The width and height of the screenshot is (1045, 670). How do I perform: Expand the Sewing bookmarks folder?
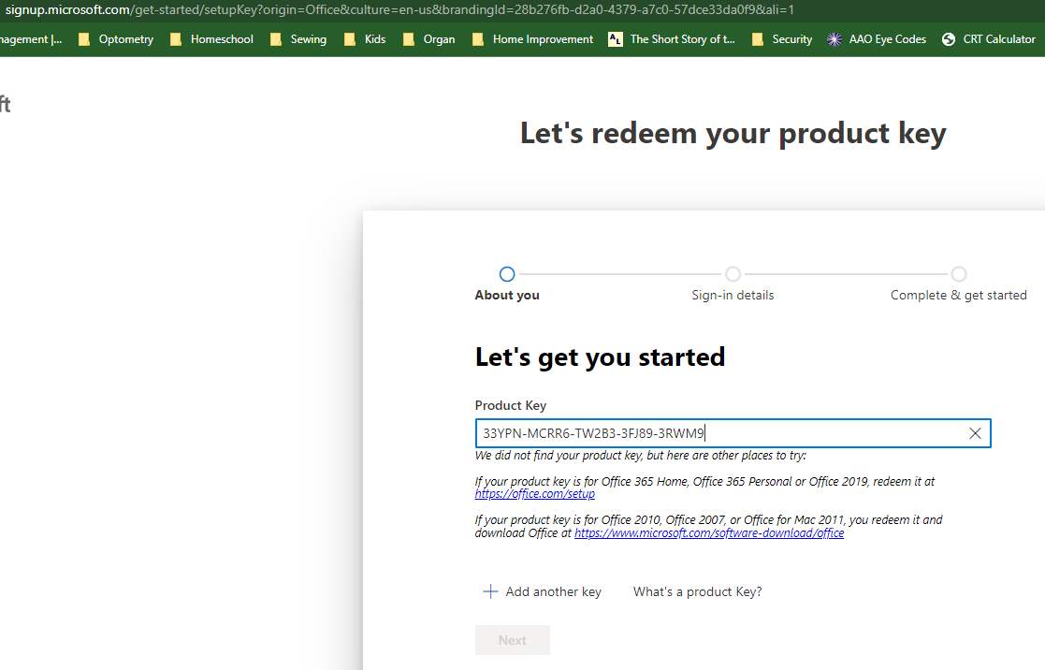298,39
